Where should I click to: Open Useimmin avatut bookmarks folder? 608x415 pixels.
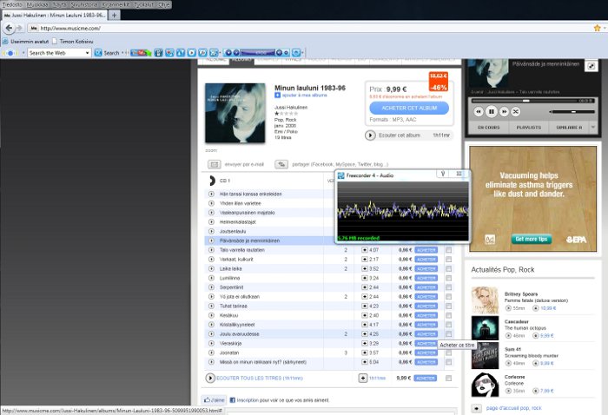point(26,41)
